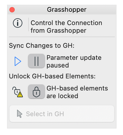Click the 'Parameter update paused' status text
Viewport: 123px width, 135px height.
pyautogui.click(x=74, y=61)
